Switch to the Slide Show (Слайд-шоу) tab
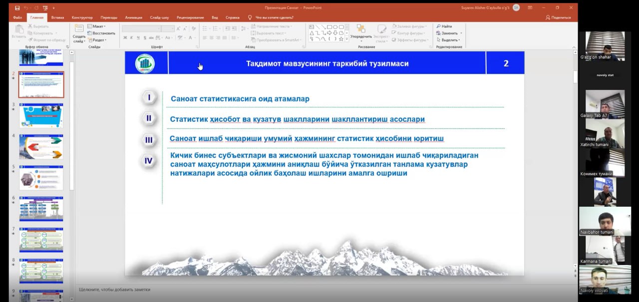Image resolution: width=639 pixels, height=302 pixels. click(160, 17)
